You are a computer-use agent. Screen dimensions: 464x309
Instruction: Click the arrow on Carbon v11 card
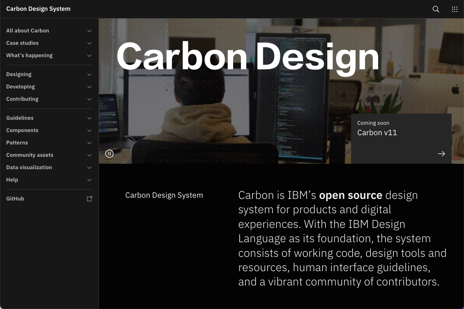pyautogui.click(x=441, y=154)
